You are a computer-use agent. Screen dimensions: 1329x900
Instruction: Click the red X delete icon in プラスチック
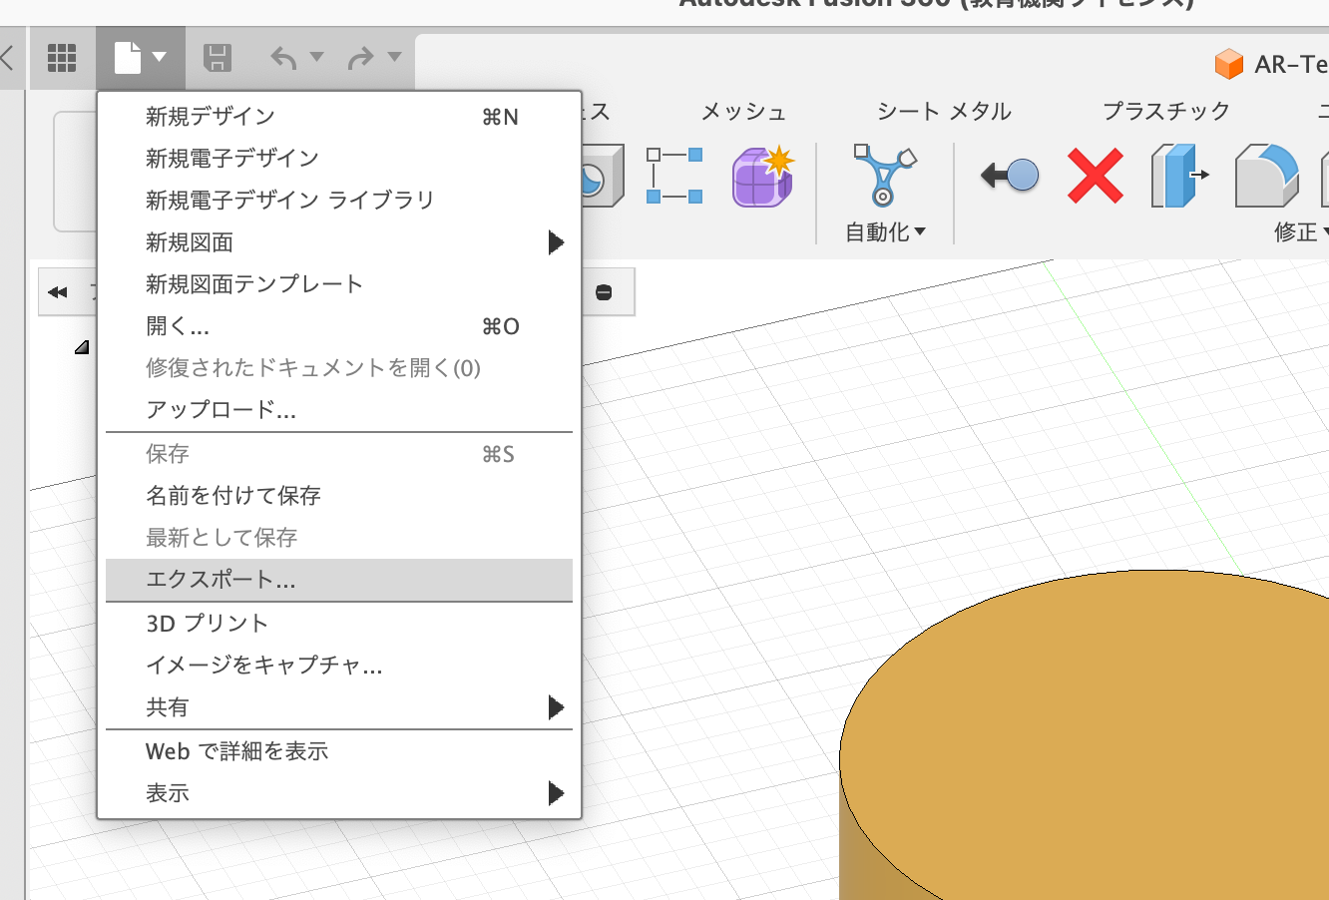pyautogui.click(x=1095, y=176)
